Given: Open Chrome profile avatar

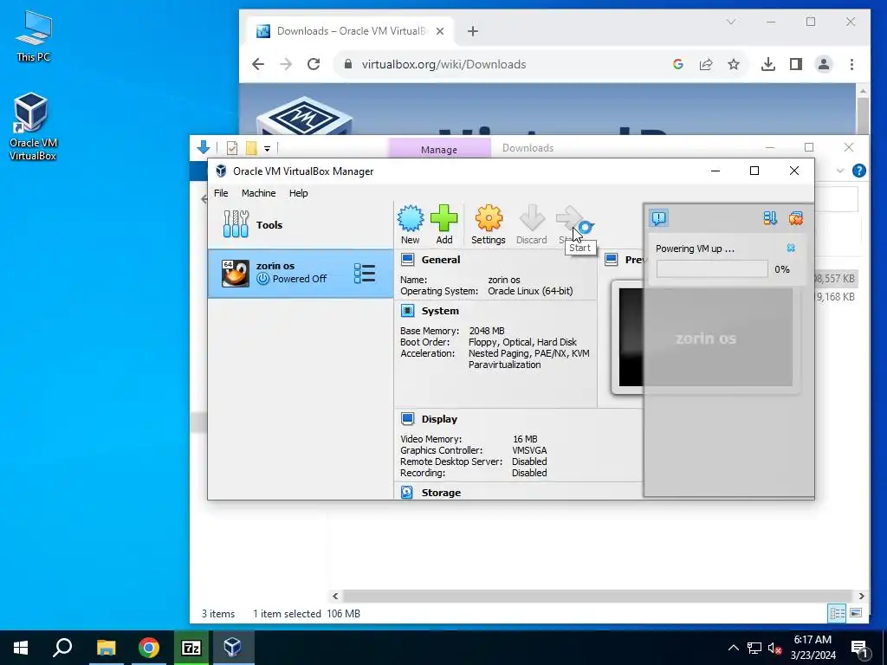Looking at the screenshot, I should (x=824, y=64).
